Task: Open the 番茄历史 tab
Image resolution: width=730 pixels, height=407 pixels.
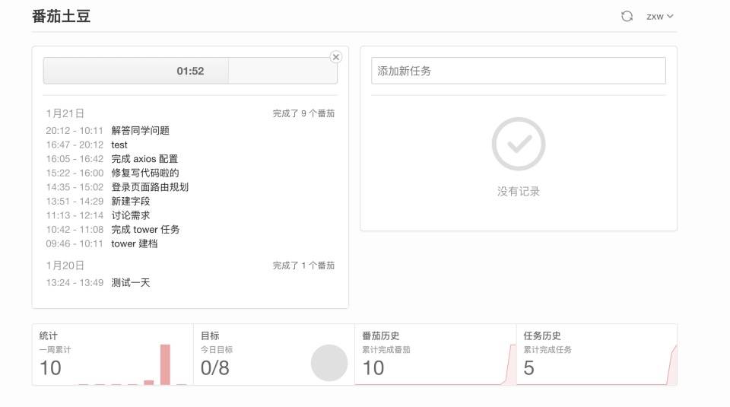Action: tap(435, 355)
